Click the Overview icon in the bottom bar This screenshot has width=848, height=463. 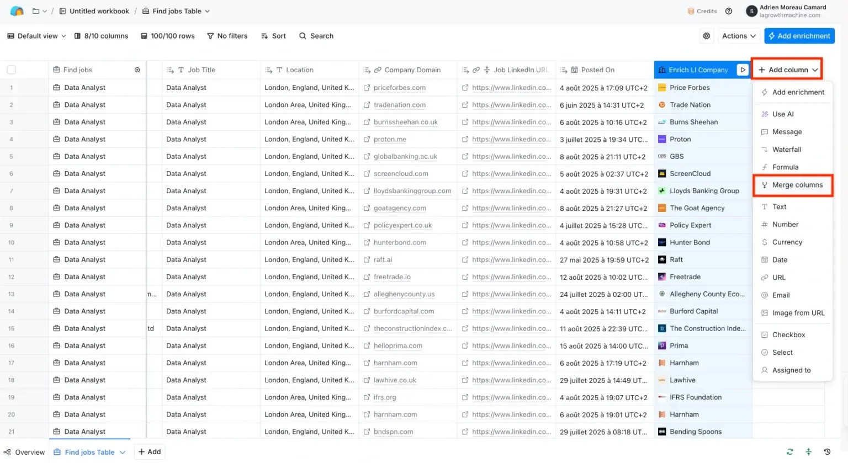tap(7, 453)
